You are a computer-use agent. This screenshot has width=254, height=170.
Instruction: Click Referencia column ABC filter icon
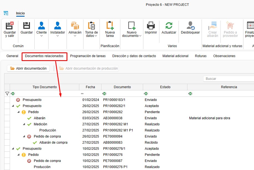click(190, 93)
